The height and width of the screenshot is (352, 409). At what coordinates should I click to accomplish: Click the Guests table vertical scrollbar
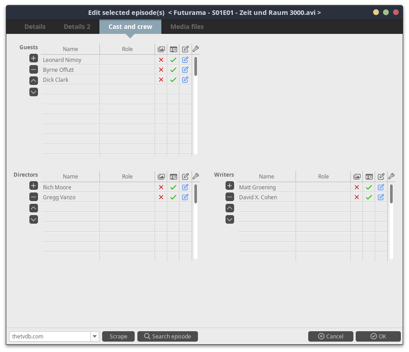pos(196,66)
